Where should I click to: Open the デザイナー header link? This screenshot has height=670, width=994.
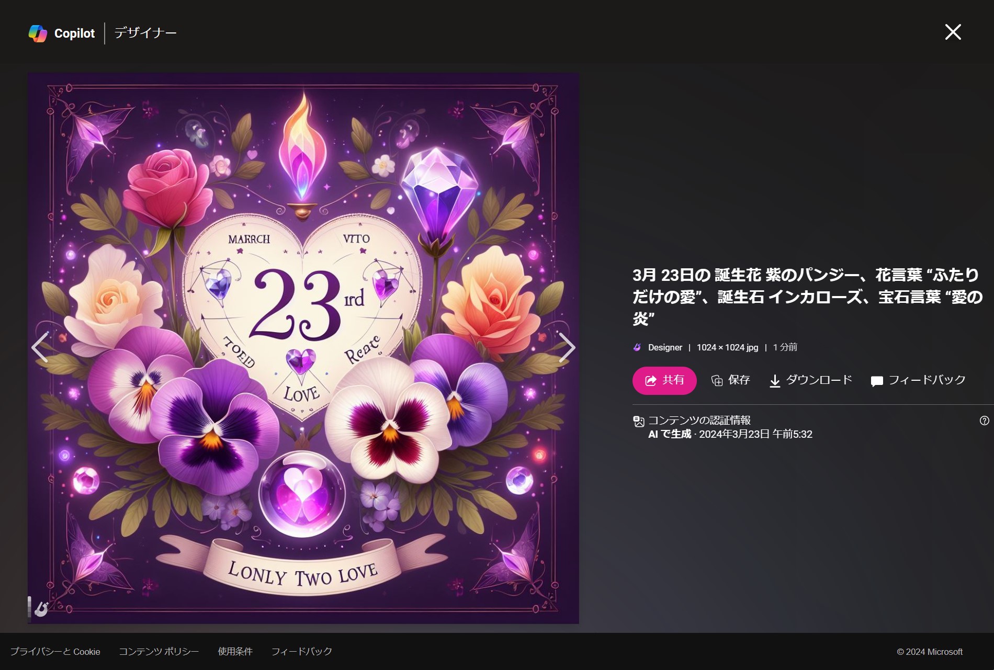tap(145, 33)
